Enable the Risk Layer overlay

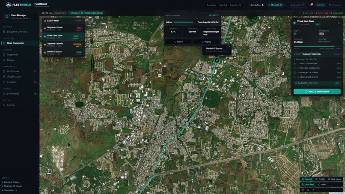coord(334,179)
